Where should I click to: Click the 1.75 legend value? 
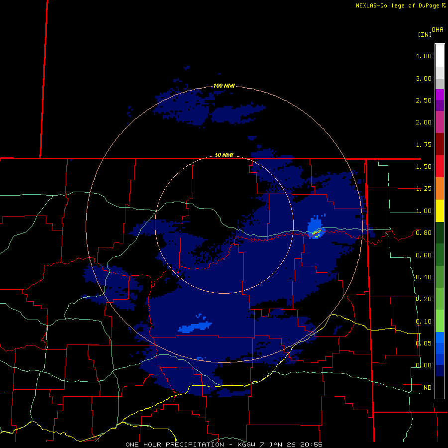point(424,144)
